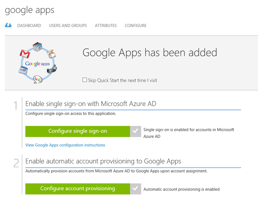This screenshot has width=258, height=202.
Task: Click 'Enable automatic account provisioning to Google Apps' heading
Action: point(103,161)
